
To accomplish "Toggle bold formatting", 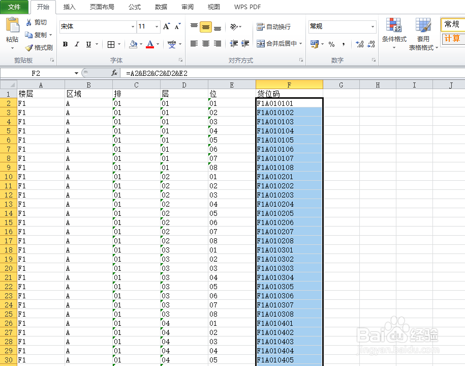I will tap(65, 44).
